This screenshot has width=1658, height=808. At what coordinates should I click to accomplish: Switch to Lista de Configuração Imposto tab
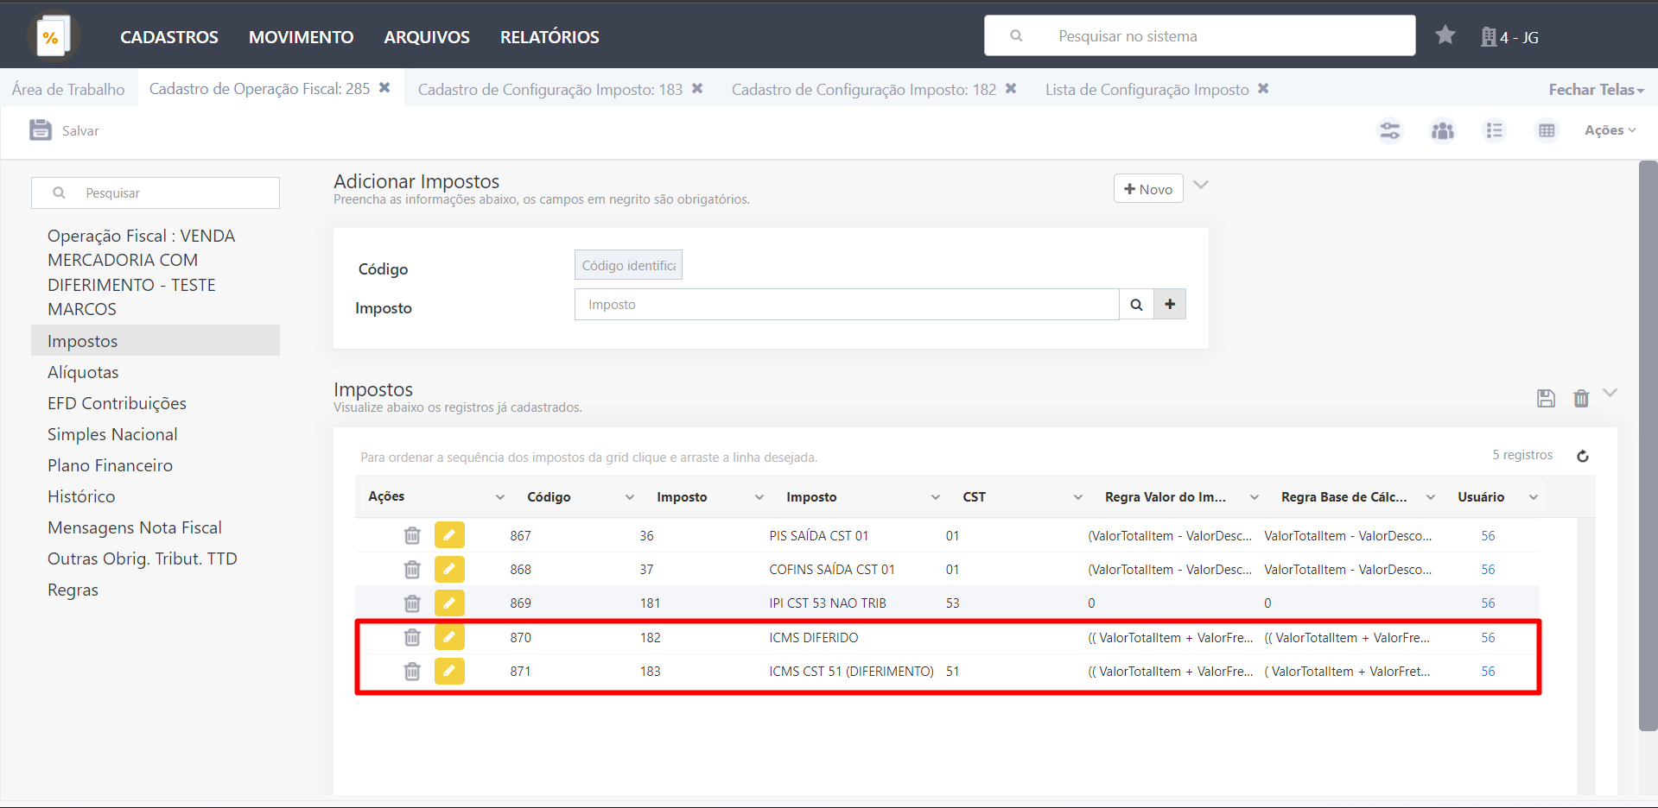pyautogui.click(x=1147, y=89)
